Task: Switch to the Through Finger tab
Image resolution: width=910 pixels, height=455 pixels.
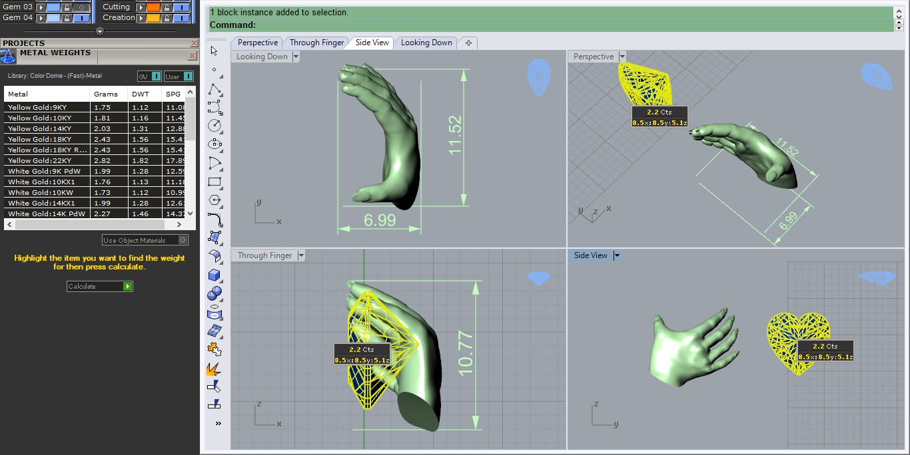Action: coord(316,43)
